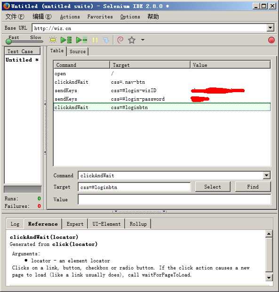Click the Select button
Screen dimensions: 279x292
tap(213, 187)
